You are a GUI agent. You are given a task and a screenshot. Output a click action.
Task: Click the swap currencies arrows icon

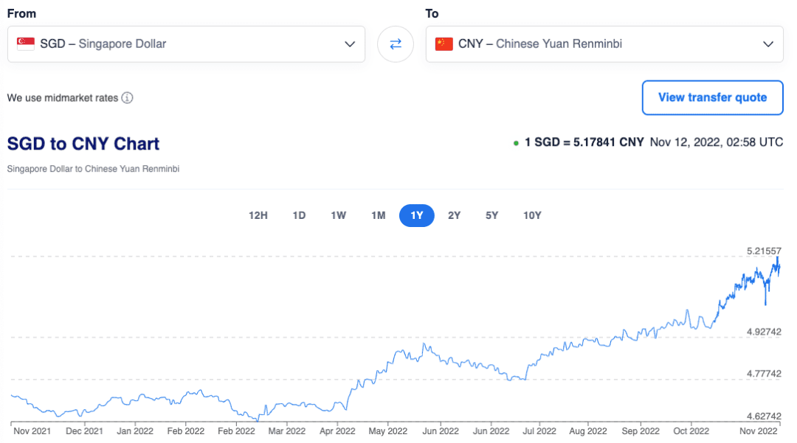tap(396, 44)
